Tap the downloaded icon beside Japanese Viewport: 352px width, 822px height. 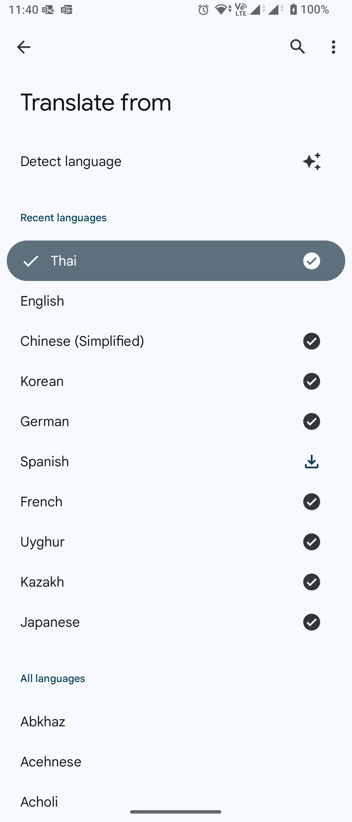pos(312,622)
